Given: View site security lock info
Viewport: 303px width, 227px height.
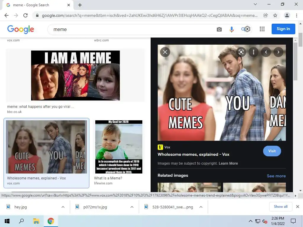Looking at the screenshot, I should click(37, 15).
